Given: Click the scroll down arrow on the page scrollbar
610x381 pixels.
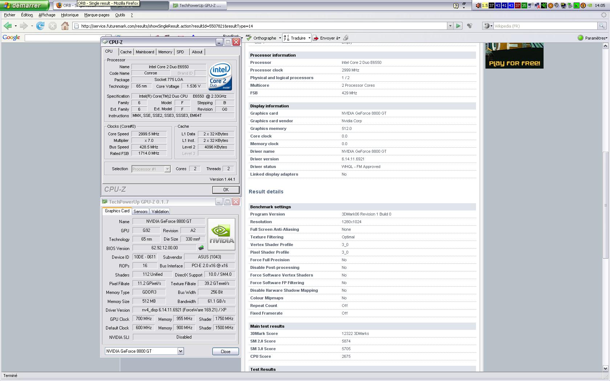Looking at the screenshot, I should pyautogui.click(x=605, y=368).
